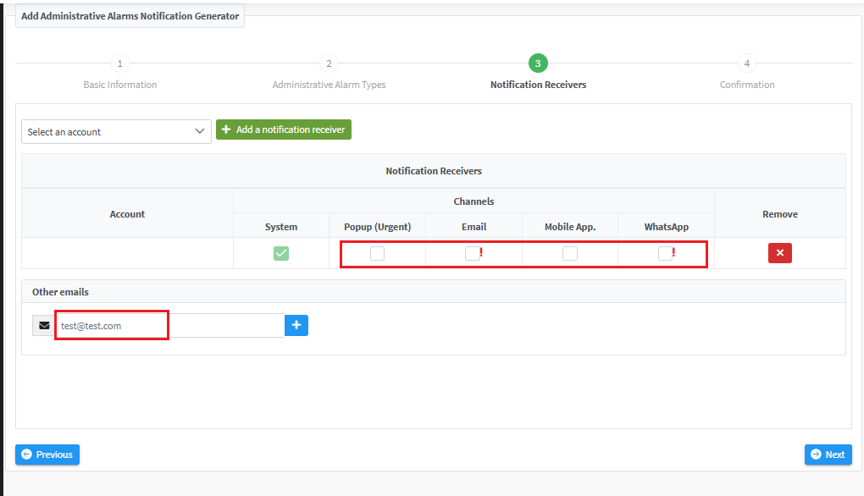Click step 1 circle in wizard
Image resolution: width=864 pixels, height=496 pixels.
(x=119, y=63)
